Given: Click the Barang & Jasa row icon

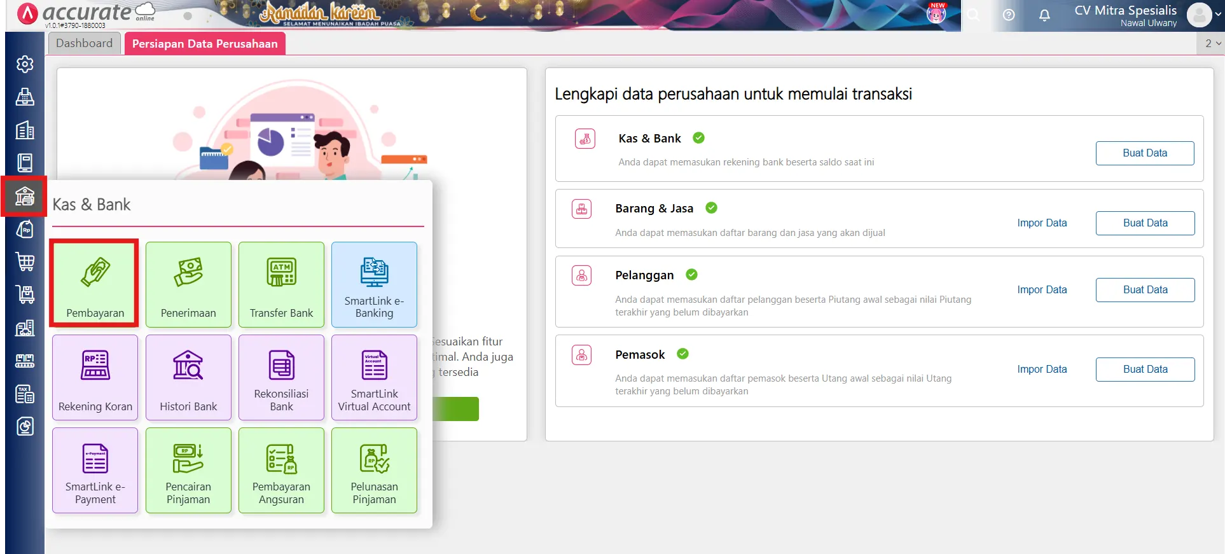Looking at the screenshot, I should pos(581,209).
